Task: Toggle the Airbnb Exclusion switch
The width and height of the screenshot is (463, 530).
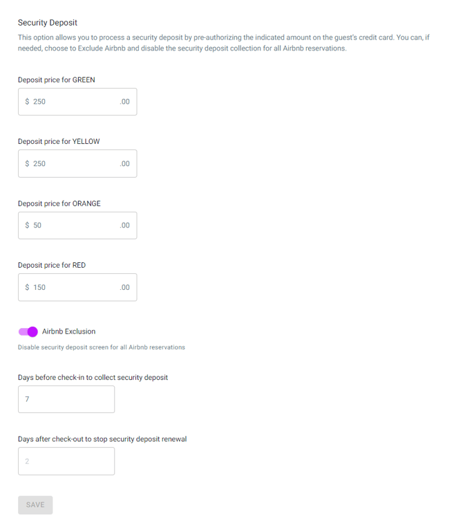Action: click(x=28, y=331)
